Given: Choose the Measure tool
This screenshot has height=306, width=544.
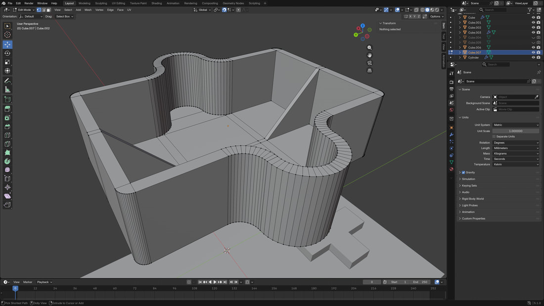Looking at the screenshot, I should [7, 89].
